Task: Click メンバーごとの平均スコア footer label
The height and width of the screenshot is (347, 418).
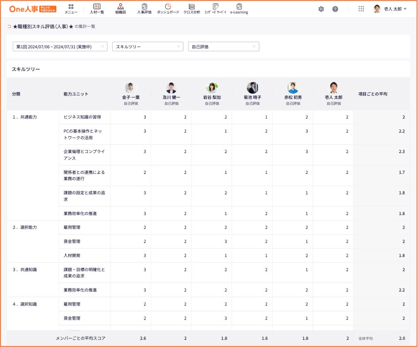Action: [x=81, y=338]
